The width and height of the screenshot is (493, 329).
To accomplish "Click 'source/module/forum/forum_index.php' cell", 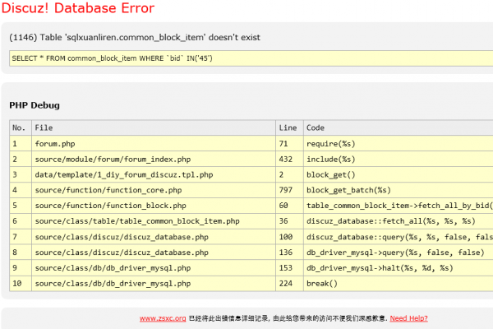I will [154, 159].
